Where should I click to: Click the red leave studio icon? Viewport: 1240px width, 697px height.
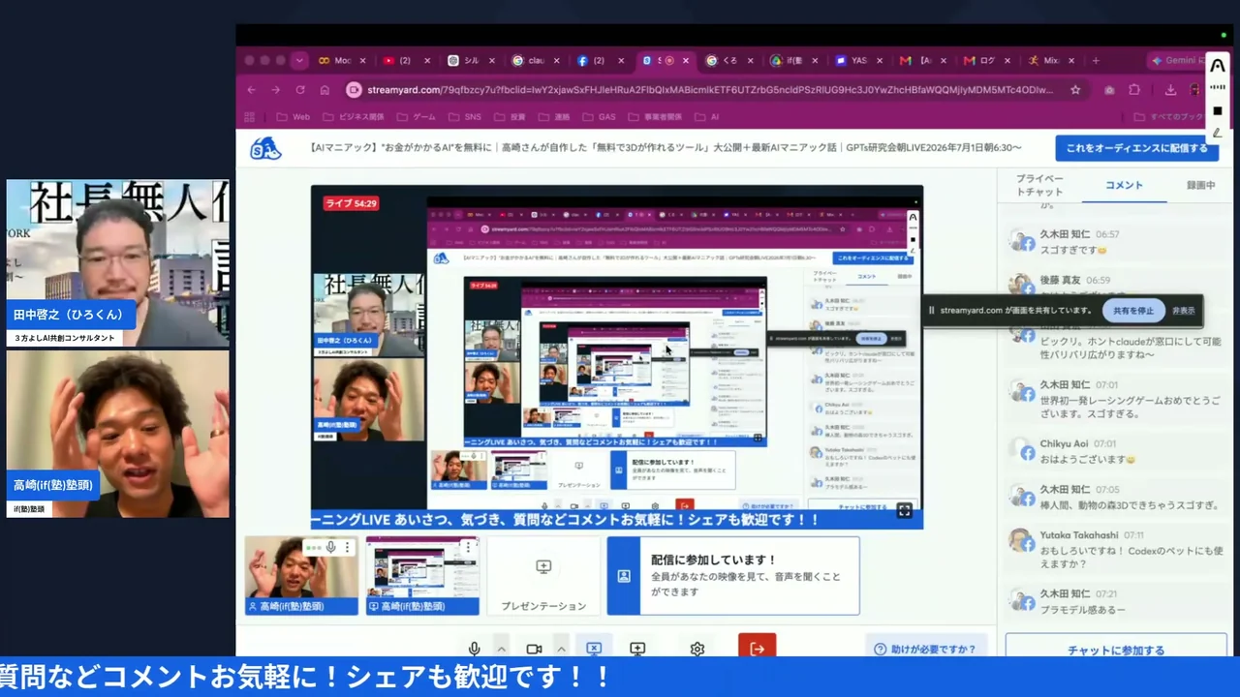point(757,648)
